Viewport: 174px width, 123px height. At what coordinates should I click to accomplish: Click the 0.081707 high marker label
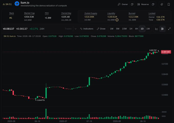(x=153, y=50)
